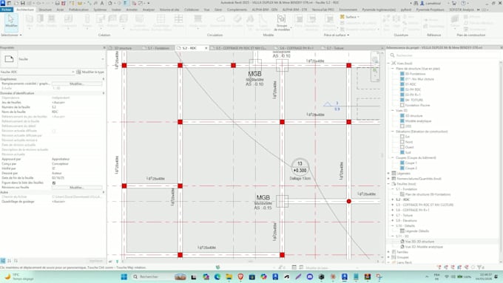Click the Vue 3D: Modèle analytique view icon

point(402,247)
